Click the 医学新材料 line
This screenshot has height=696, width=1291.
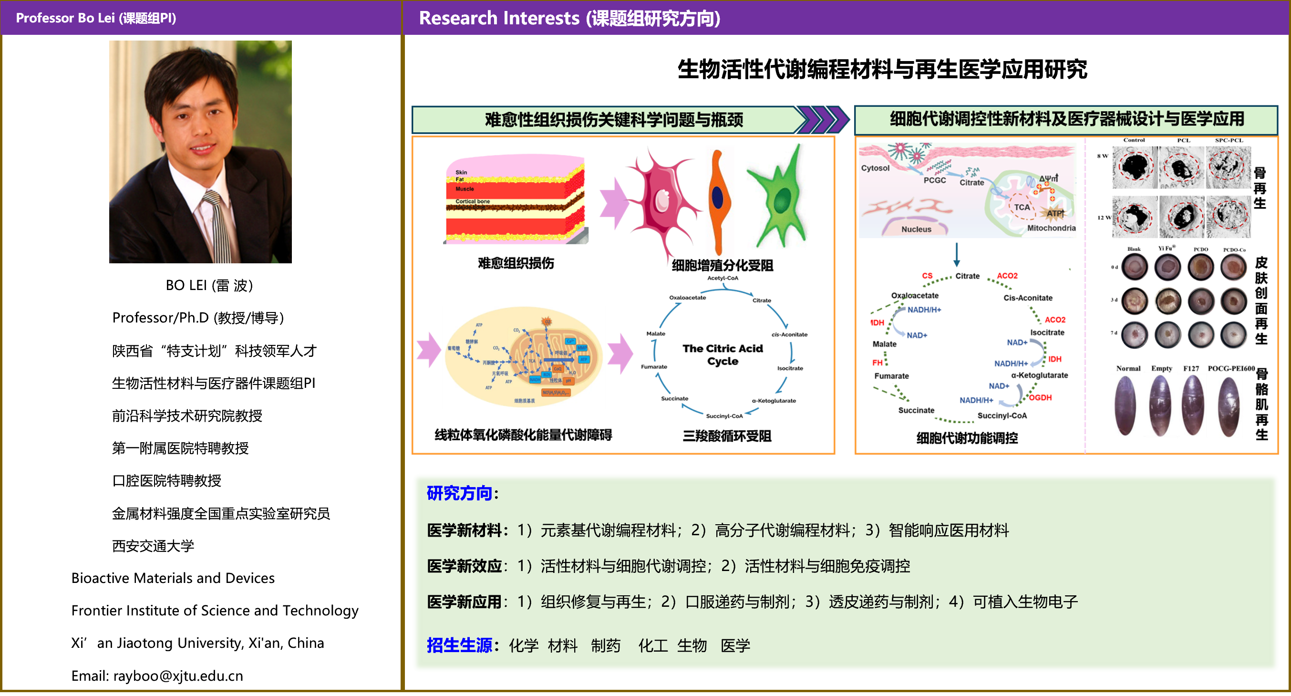[718, 530]
